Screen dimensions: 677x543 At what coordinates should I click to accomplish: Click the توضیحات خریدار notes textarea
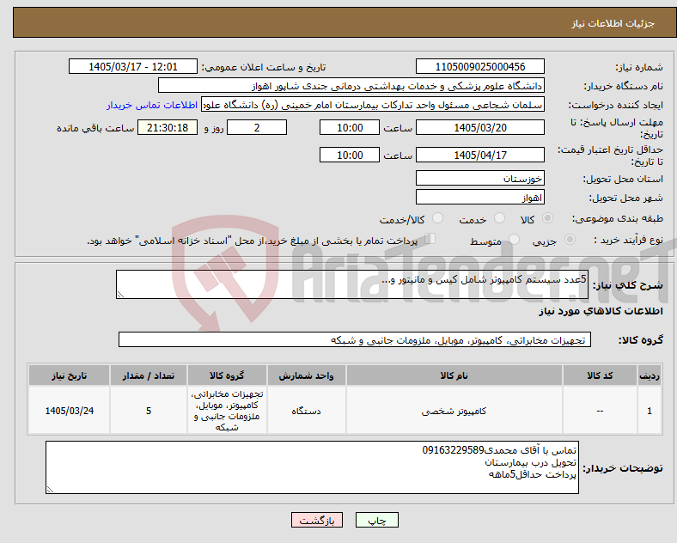pyautogui.click(x=312, y=467)
